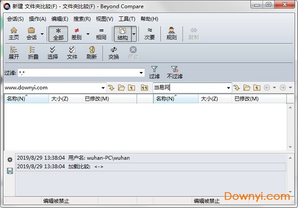Viewport: 298px width, 208px height.
Task: Click the file list scrollbar up arrow
Action: tap(290, 108)
